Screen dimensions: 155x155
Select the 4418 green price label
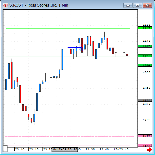pyautogui.click(x=145, y=28)
